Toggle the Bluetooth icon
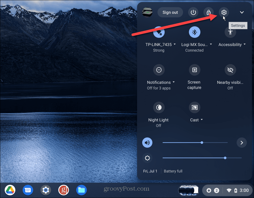Viewport: 254px width, 198px height. click(x=195, y=32)
